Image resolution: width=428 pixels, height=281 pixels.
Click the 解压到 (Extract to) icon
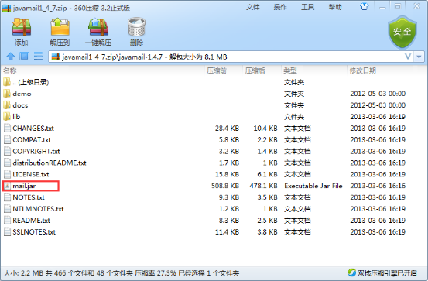coord(60,27)
